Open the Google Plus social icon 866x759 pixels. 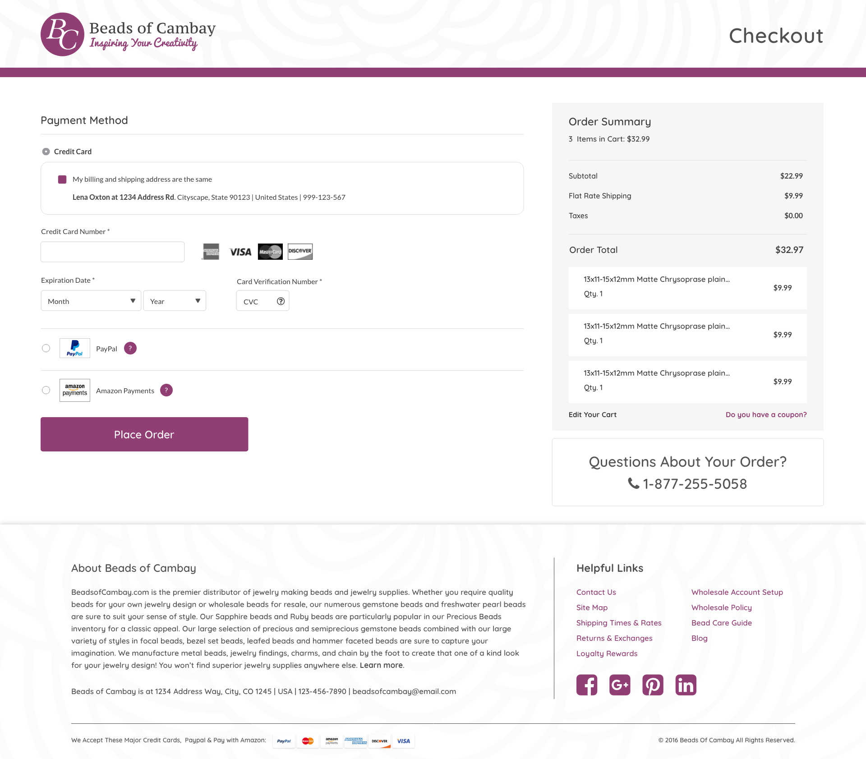tap(620, 685)
